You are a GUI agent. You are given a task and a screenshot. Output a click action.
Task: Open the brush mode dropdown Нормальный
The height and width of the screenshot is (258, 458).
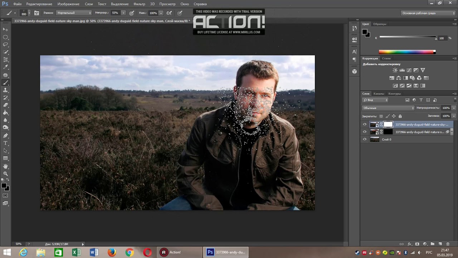pos(74,13)
